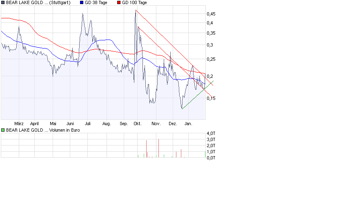This screenshot has width=343, height=214.
Task: Click the dark BEAR LAKE GOLD legend swatch
Action: pyautogui.click(x=3, y=2)
